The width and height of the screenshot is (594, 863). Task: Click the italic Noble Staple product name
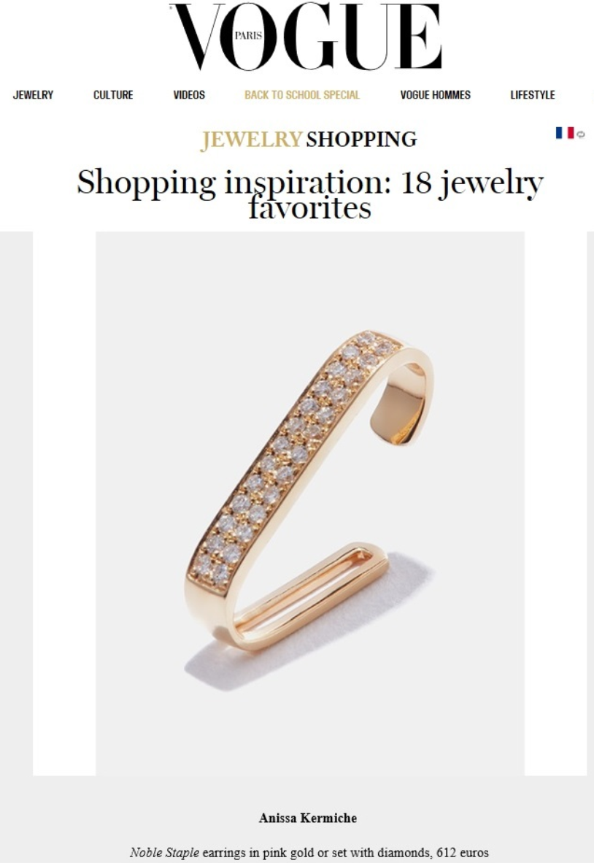pos(164,853)
